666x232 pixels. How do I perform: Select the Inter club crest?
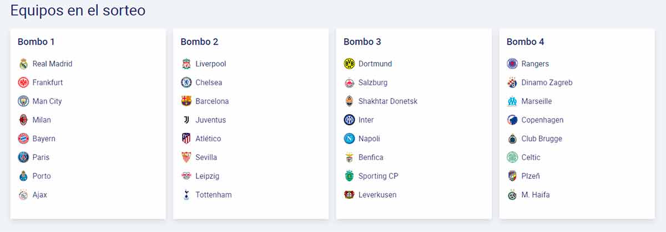(349, 120)
